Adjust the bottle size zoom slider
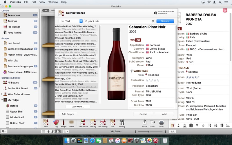The height and width of the screenshot is (145, 232). point(149,131)
